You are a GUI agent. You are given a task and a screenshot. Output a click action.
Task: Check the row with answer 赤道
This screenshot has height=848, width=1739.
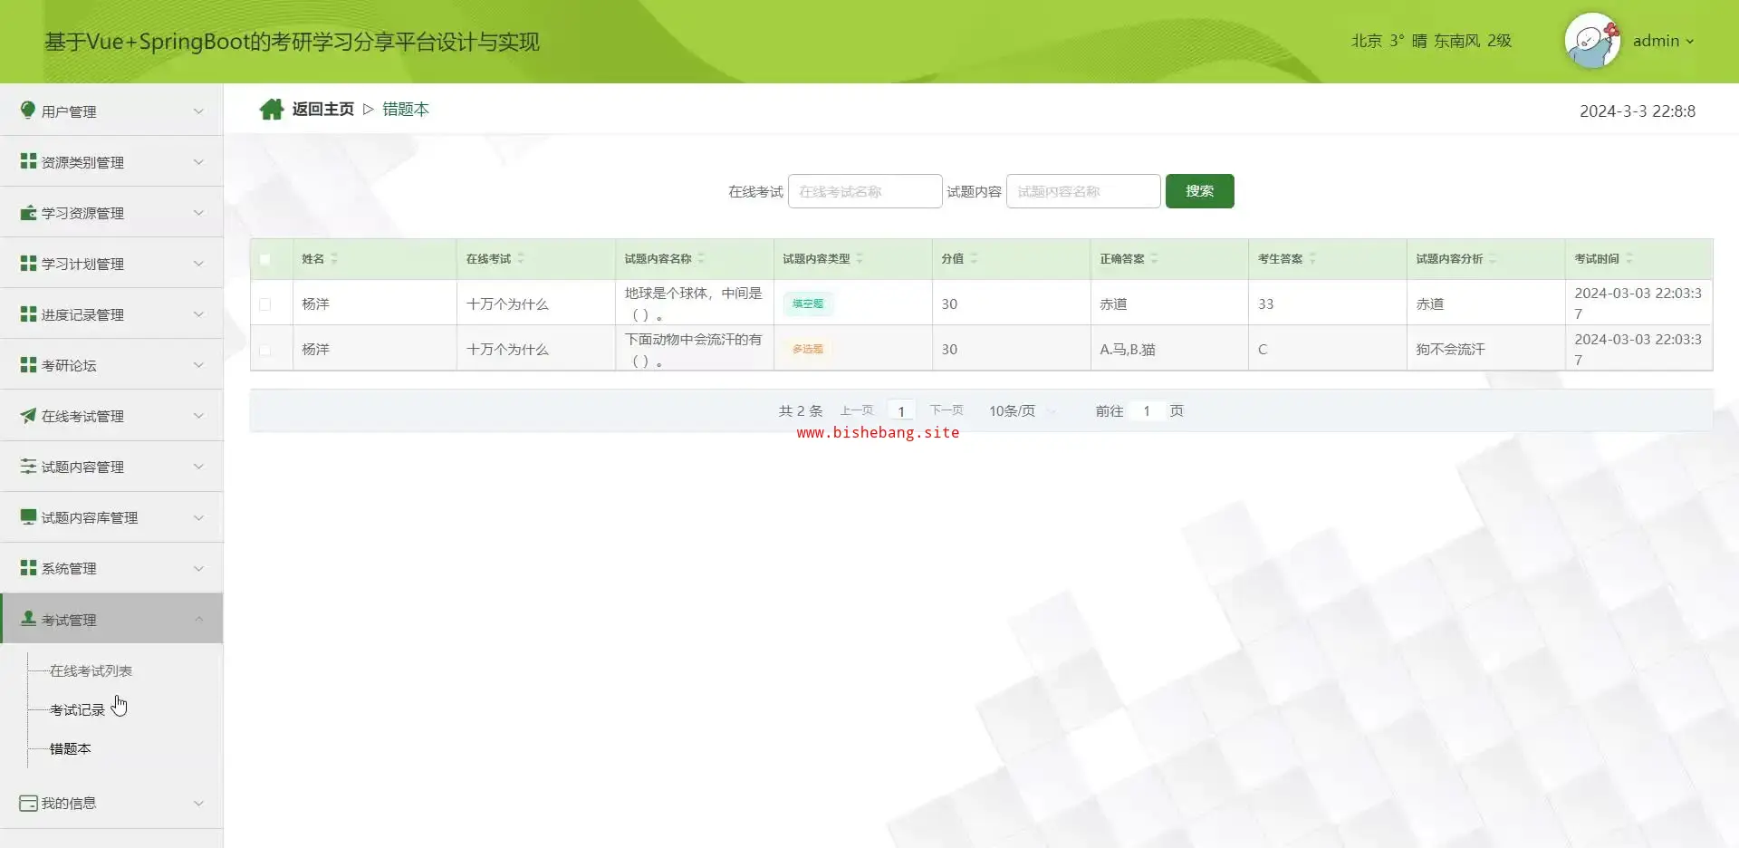(x=264, y=304)
